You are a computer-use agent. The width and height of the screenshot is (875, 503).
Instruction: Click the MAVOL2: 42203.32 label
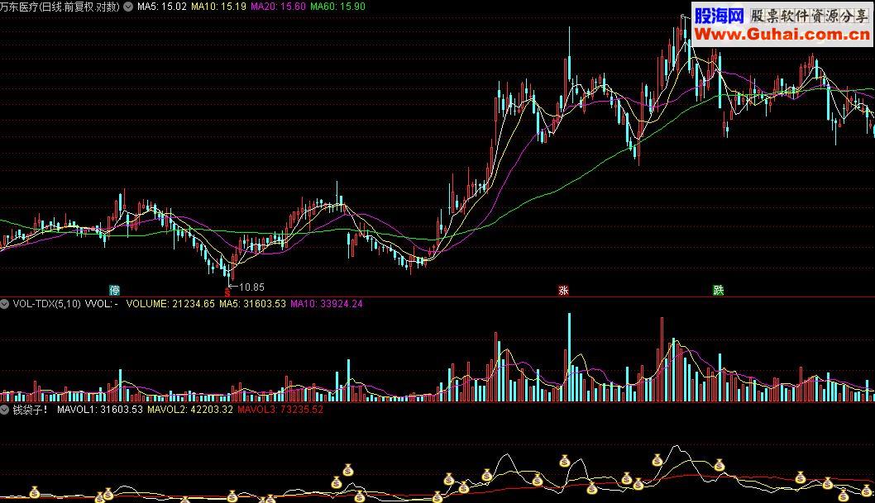[x=190, y=410]
